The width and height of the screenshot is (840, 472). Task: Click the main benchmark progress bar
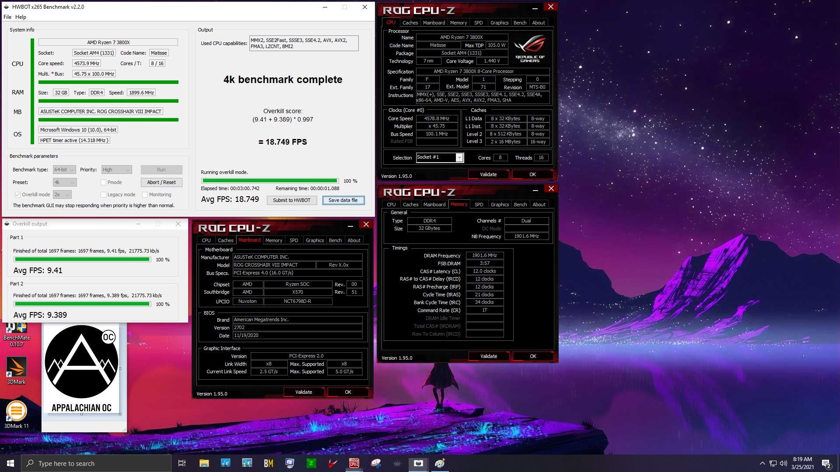pyautogui.click(x=270, y=181)
